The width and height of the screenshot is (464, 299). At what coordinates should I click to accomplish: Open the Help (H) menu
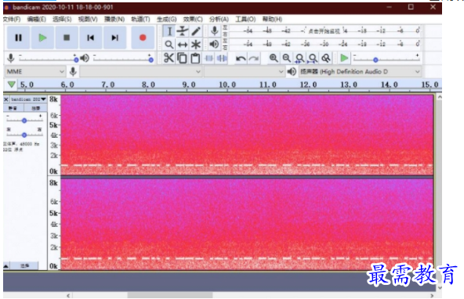(x=272, y=20)
